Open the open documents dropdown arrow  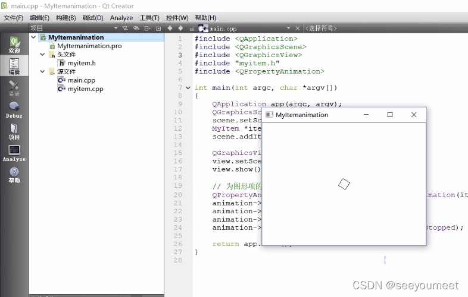click(x=288, y=29)
